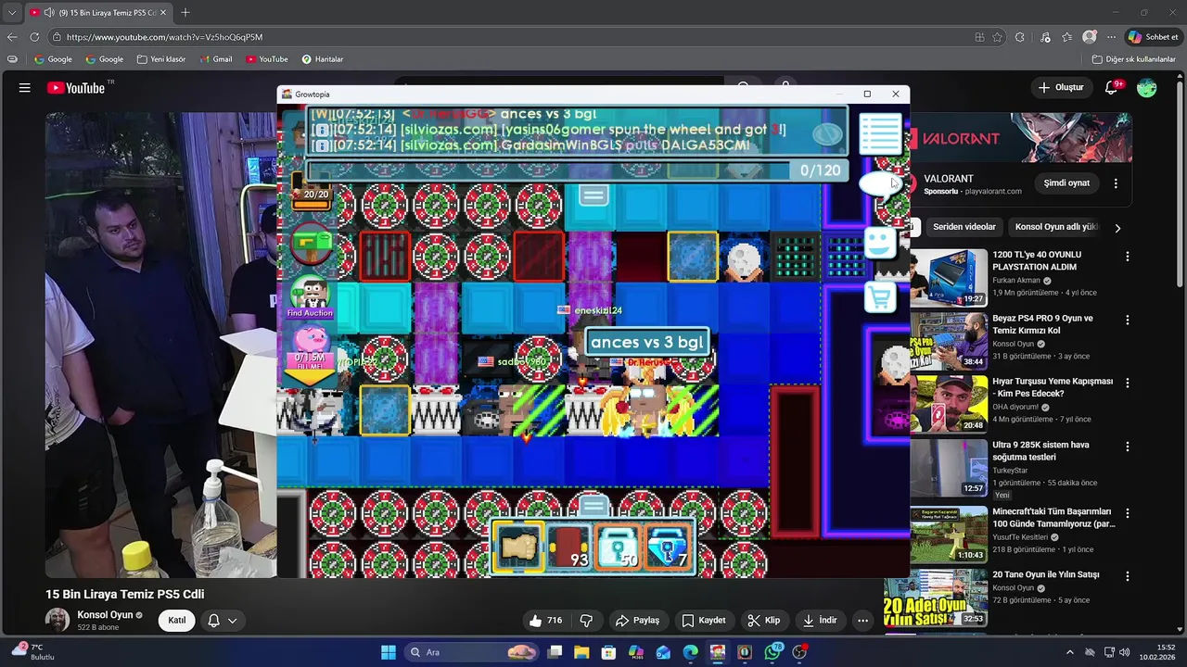Open the Edge split screen icon

pyautogui.click(x=979, y=37)
